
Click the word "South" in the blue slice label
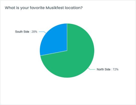[x=19, y=32]
